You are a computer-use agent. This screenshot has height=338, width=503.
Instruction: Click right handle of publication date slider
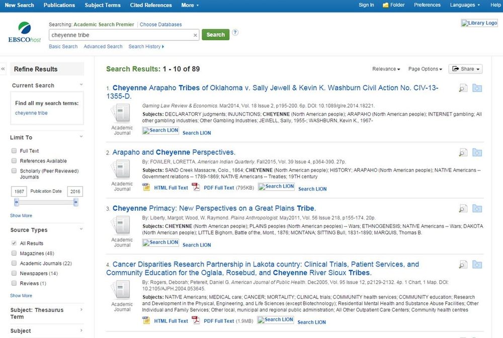pos(76,202)
